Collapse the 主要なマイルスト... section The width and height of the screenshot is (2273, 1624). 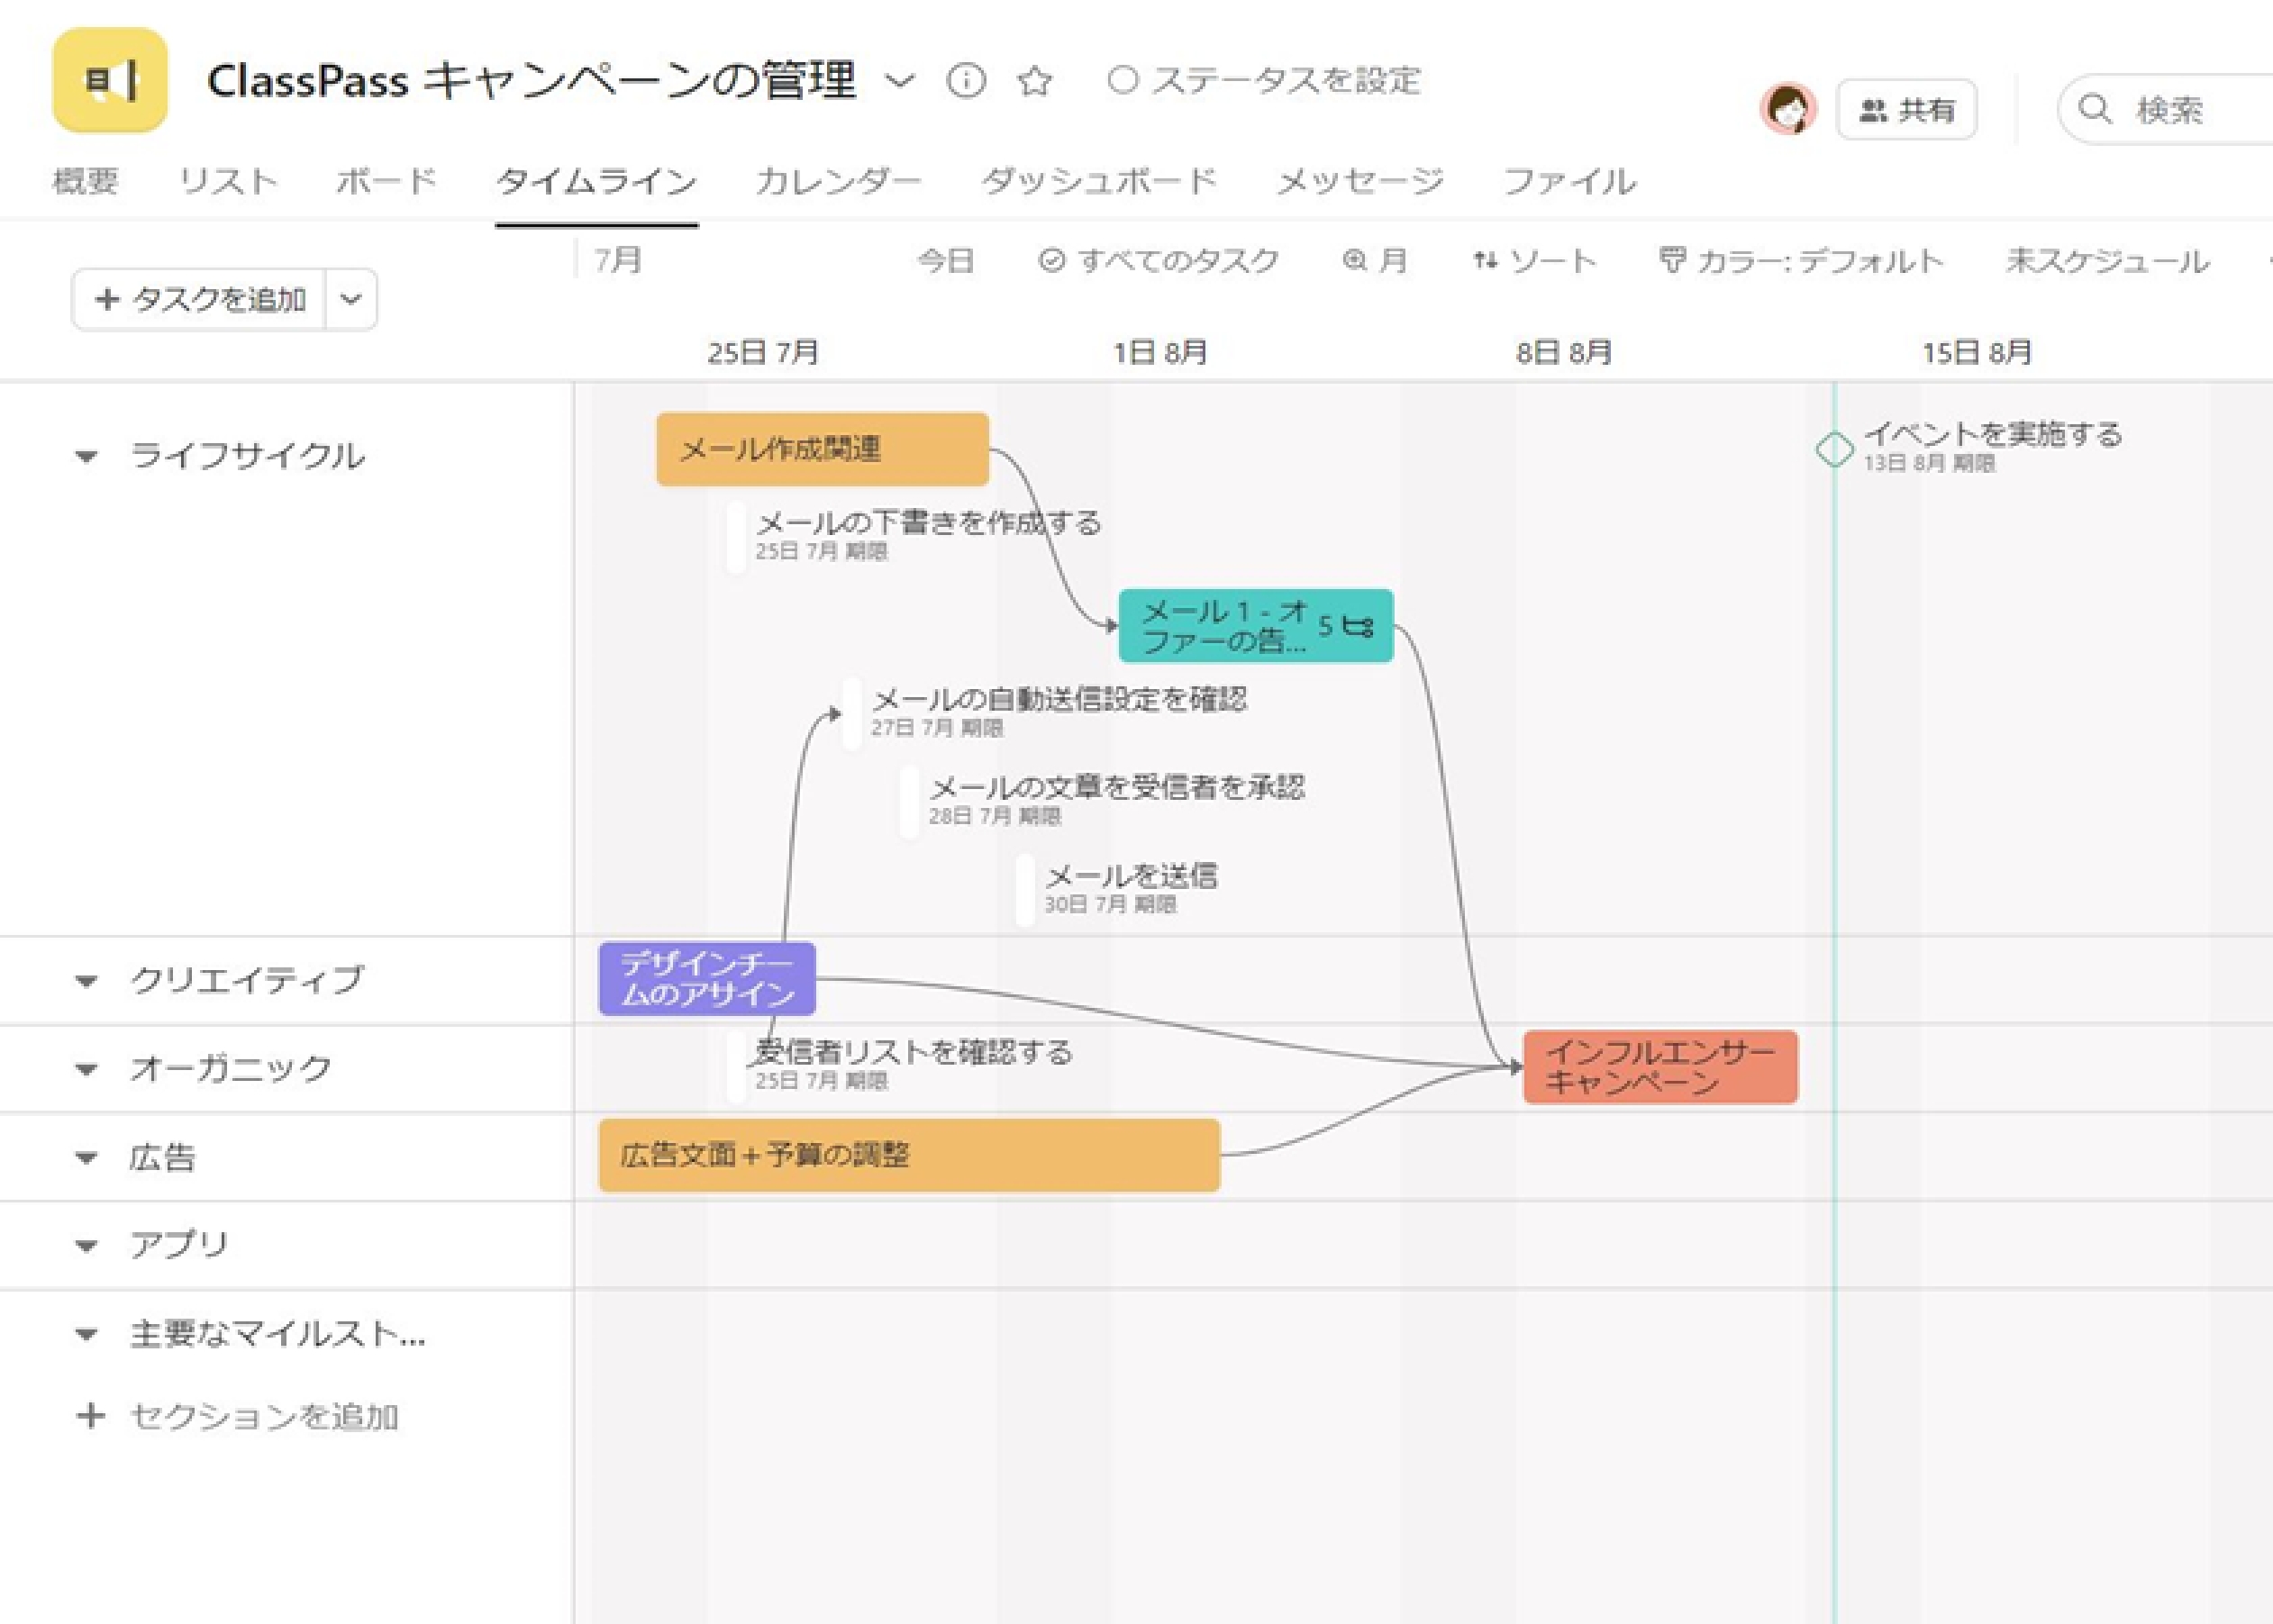coord(87,1334)
